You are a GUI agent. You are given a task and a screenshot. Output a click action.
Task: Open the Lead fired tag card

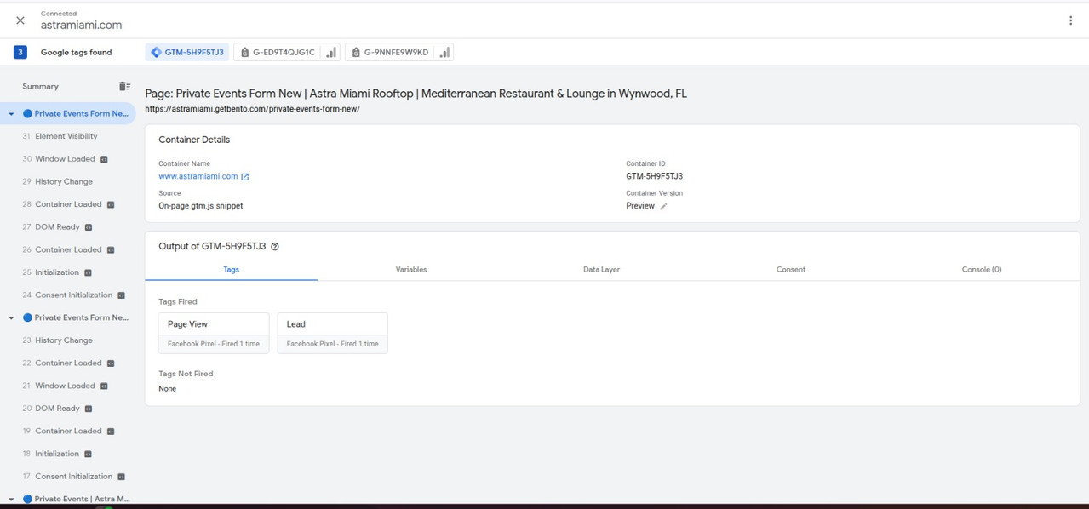(x=333, y=333)
